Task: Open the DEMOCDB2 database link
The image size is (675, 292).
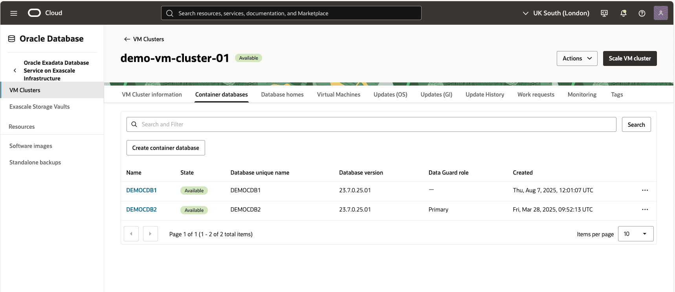Action: click(x=141, y=210)
